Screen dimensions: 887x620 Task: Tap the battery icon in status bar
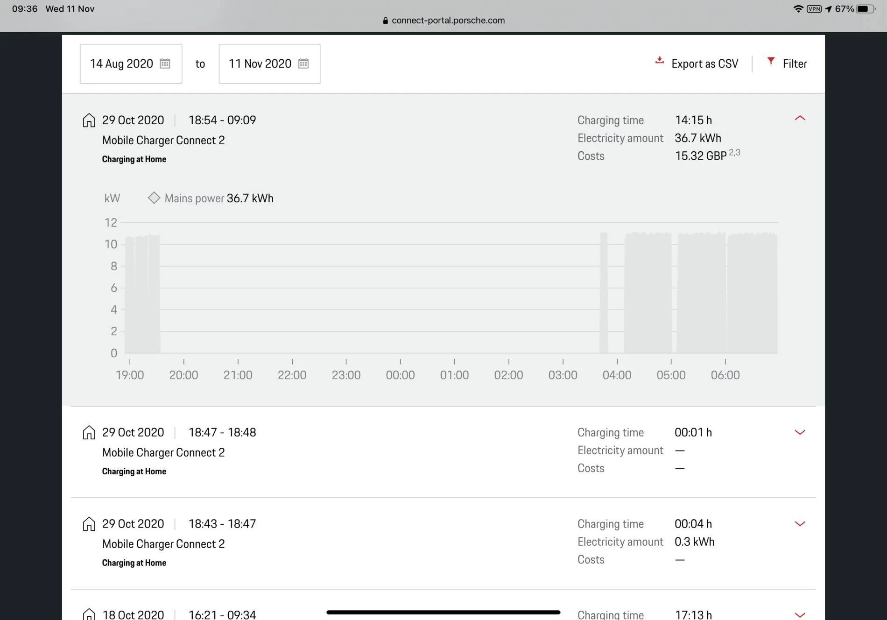(866, 9)
